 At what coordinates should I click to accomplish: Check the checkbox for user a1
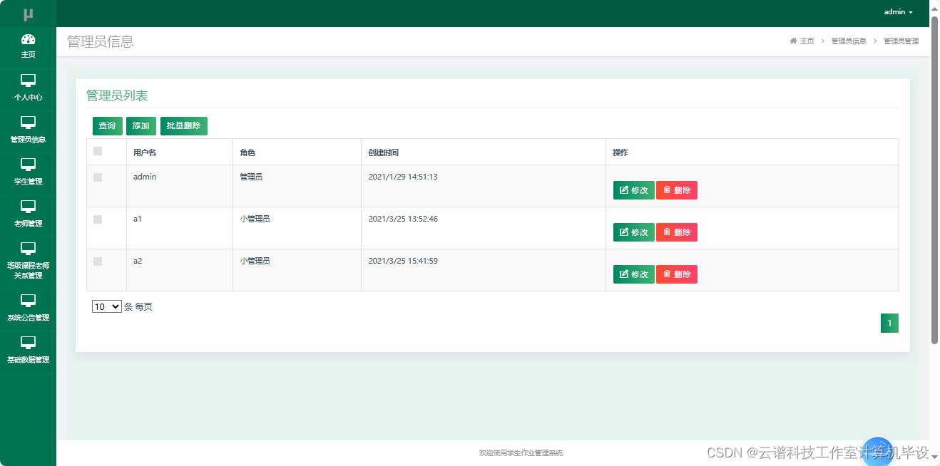click(98, 219)
